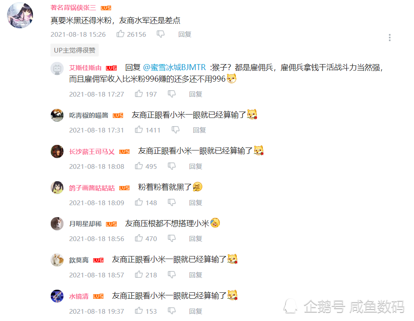Image resolution: width=414 pixels, height=321 pixels.
Task: Like 长沙薪王司马乂's reply with 495 likes
Action: pyautogui.click(x=139, y=166)
